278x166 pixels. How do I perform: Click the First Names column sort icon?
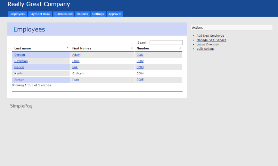tap(132, 48)
